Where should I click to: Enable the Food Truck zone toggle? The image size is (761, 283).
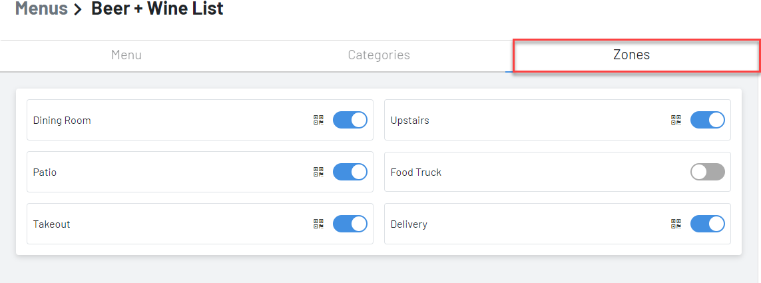708,172
